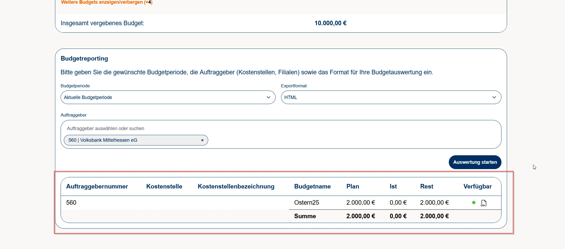Click the Rest column header

click(426, 186)
